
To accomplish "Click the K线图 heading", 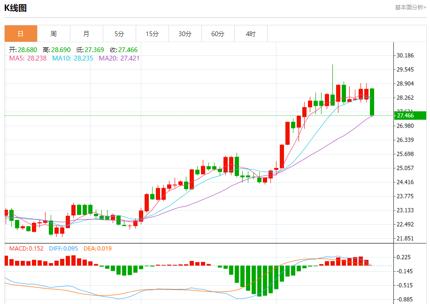I will point(15,8).
